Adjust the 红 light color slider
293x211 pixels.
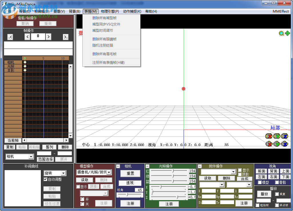(173, 171)
